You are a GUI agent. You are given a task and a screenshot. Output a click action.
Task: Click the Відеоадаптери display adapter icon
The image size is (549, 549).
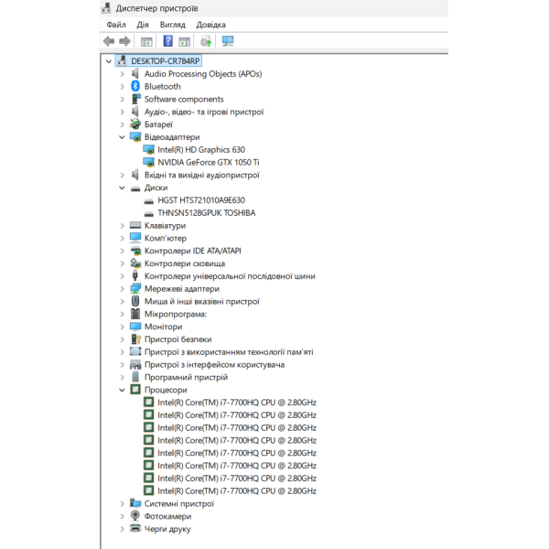[135, 137]
